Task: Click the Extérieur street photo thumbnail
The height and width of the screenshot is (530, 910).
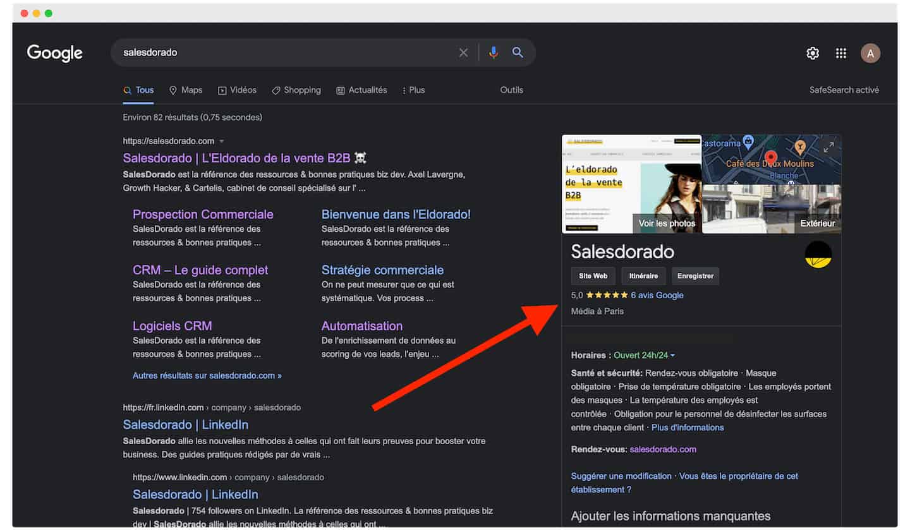Action: (x=772, y=209)
